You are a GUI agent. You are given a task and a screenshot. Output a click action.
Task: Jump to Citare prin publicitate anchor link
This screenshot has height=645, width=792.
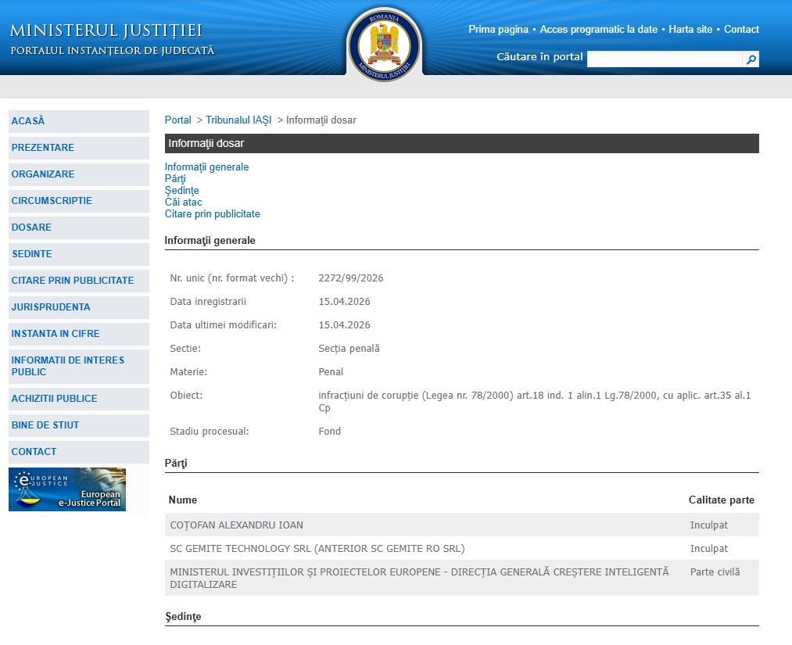(x=212, y=214)
